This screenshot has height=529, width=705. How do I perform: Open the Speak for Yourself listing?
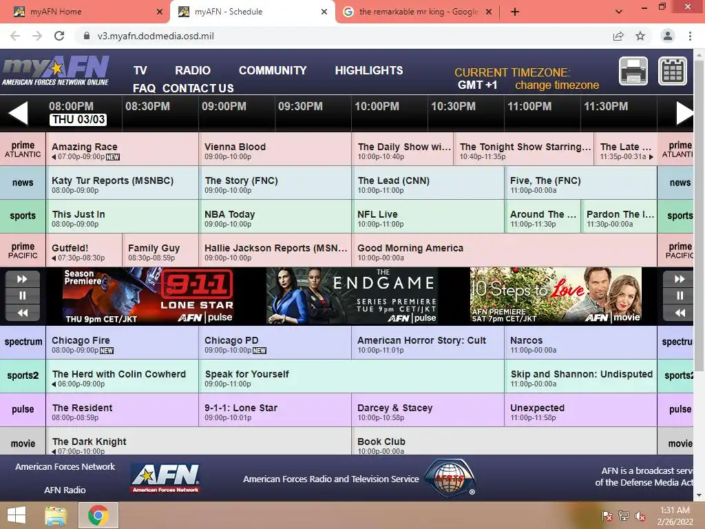pyautogui.click(x=352, y=375)
